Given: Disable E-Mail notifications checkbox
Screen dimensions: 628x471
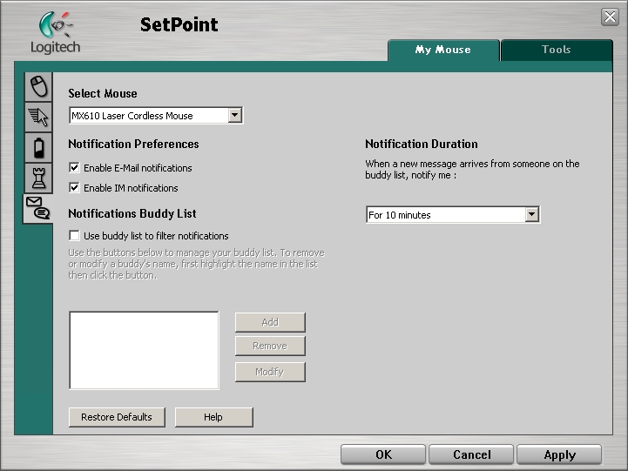Looking at the screenshot, I should tap(75, 168).
